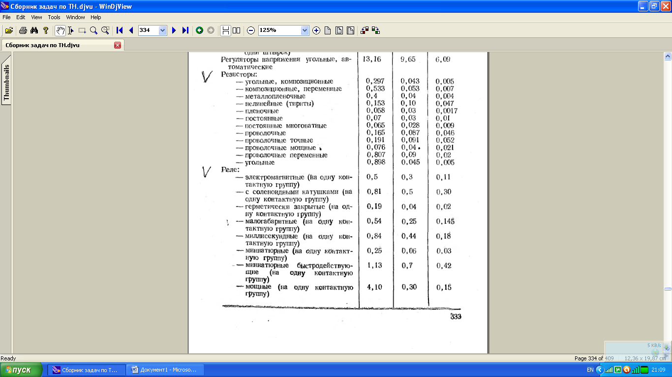Click the value '13,16' in the table
672x377 pixels.
372,59
